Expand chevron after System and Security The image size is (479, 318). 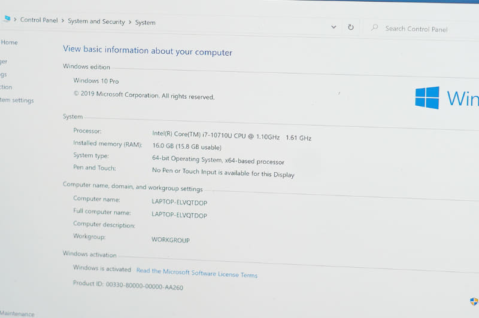point(130,22)
